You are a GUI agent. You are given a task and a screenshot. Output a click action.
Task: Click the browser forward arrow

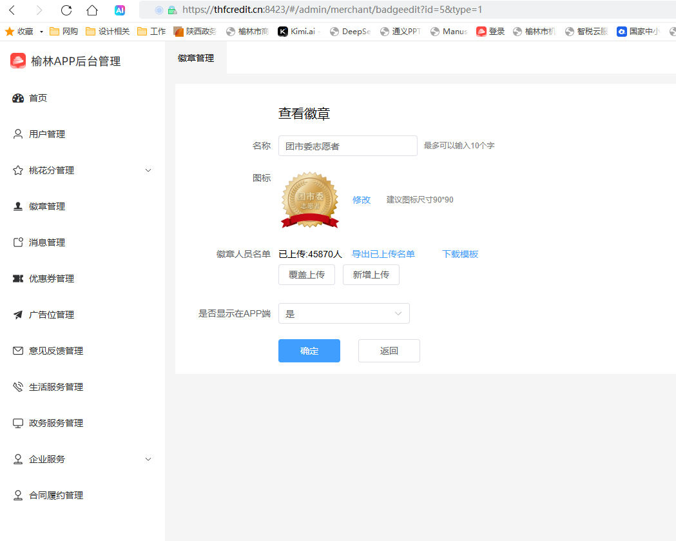point(39,10)
